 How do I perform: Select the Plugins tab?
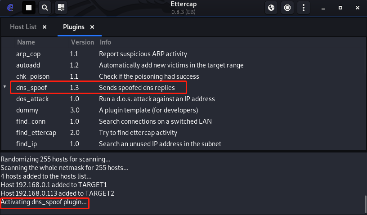coord(73,27)
